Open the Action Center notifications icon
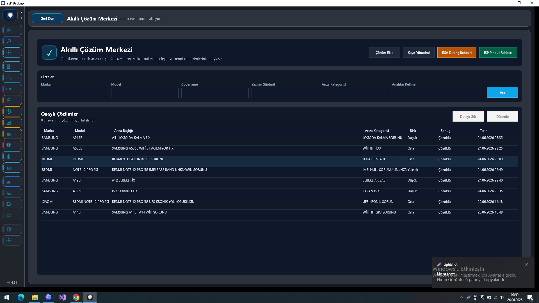The width and height of the screenshot is (539, 303). pyautogui.click(x=530, y=297)
